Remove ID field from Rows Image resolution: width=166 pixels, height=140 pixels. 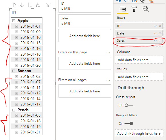pos(160,26)
